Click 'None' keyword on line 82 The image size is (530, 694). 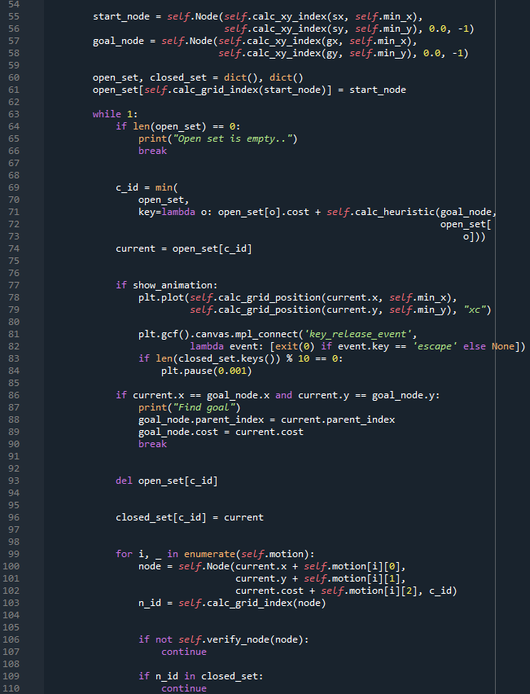pyautogui.click(x=503, y=346)
